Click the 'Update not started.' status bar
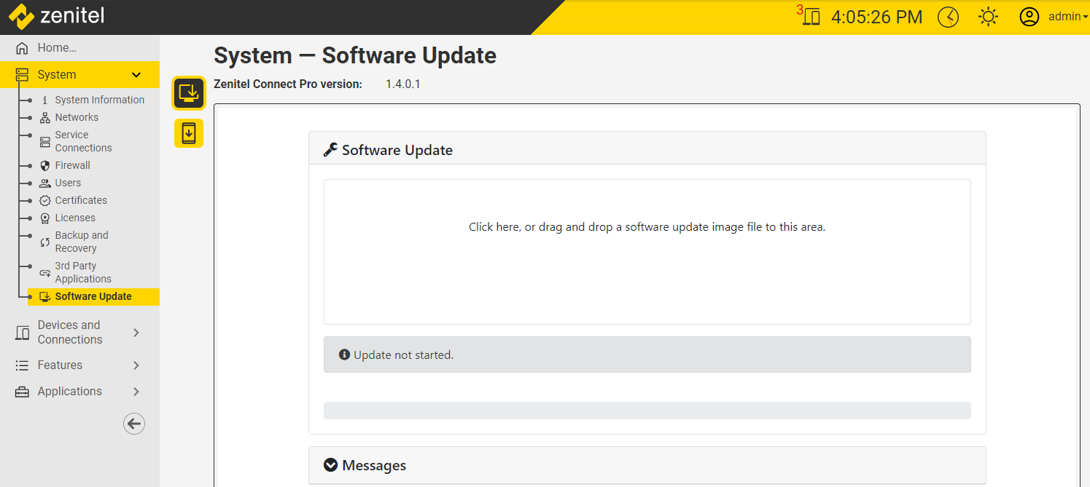 tap(647, 355)
